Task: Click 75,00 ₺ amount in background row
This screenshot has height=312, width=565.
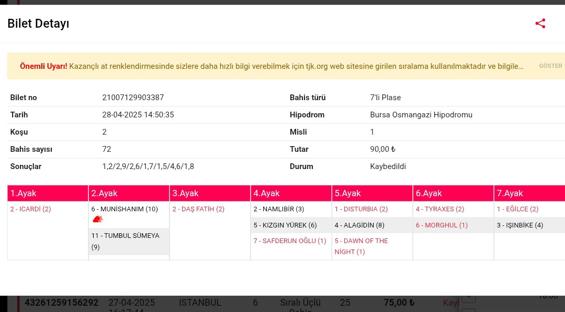Action: 399,303
